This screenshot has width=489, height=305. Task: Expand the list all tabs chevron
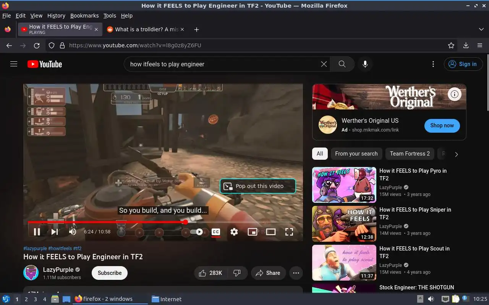(481, 29)
